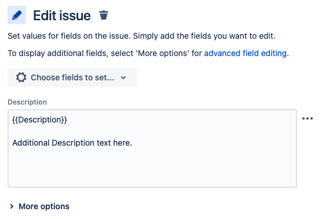Click the gear icon in Choose fields

21,77
